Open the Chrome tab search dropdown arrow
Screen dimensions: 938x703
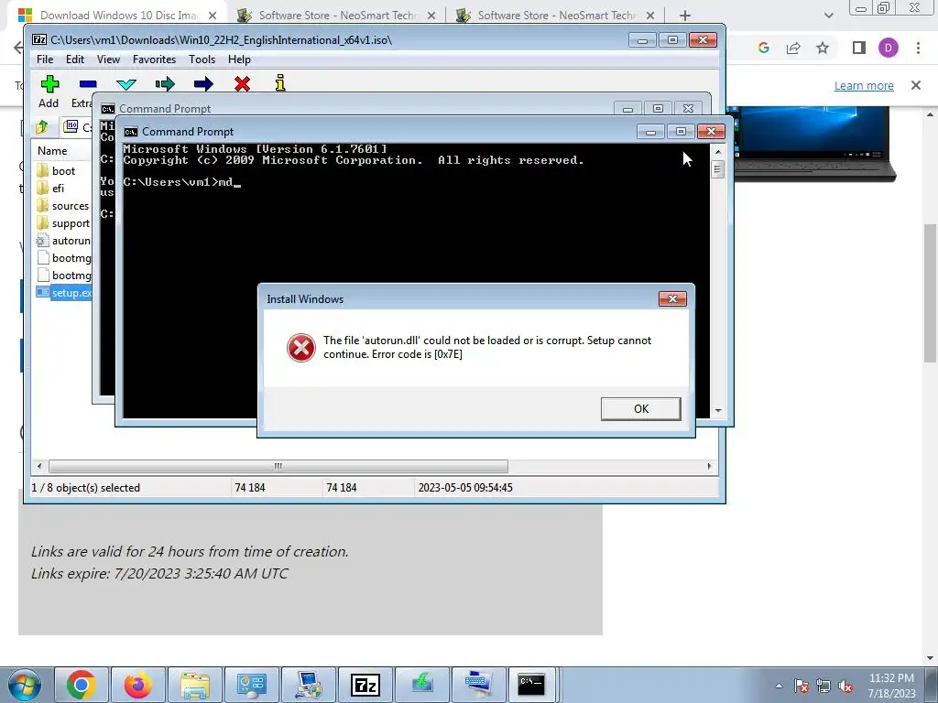pos(828,16)
